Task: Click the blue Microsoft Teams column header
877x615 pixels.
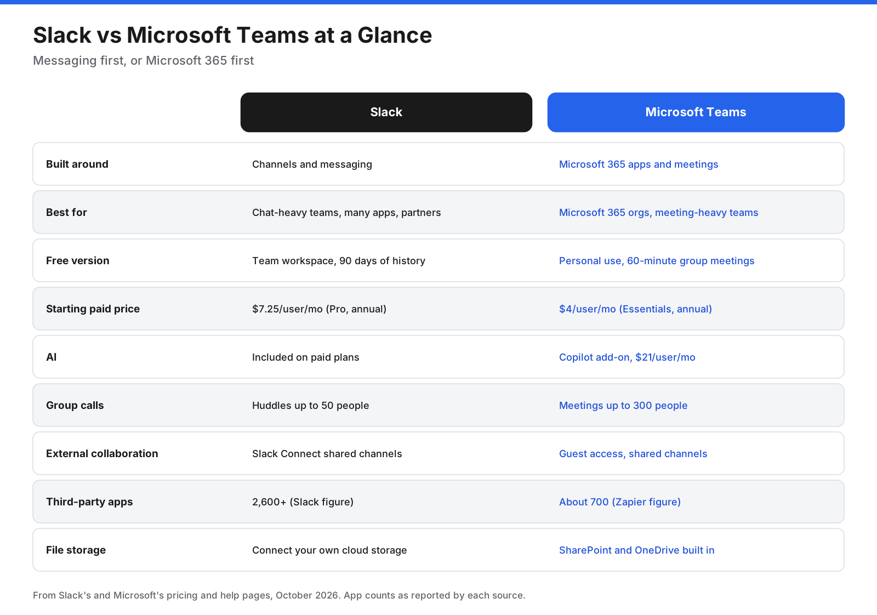Action: 696,112
